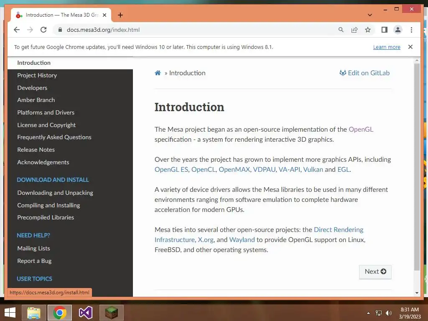This screenshot has width=428, height=321.
Task: Switch to Chrome on the taskbar
Action: (x=60, y=313)
